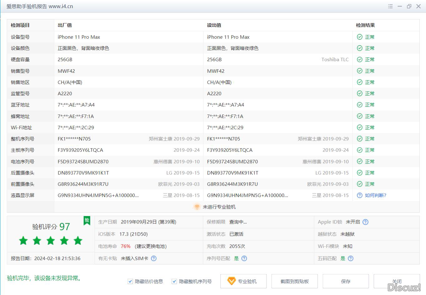This screenshot has height=295, width=426.
Task: Click the orange shield icon beside 未进行专业验机
Action: (197, 207)
